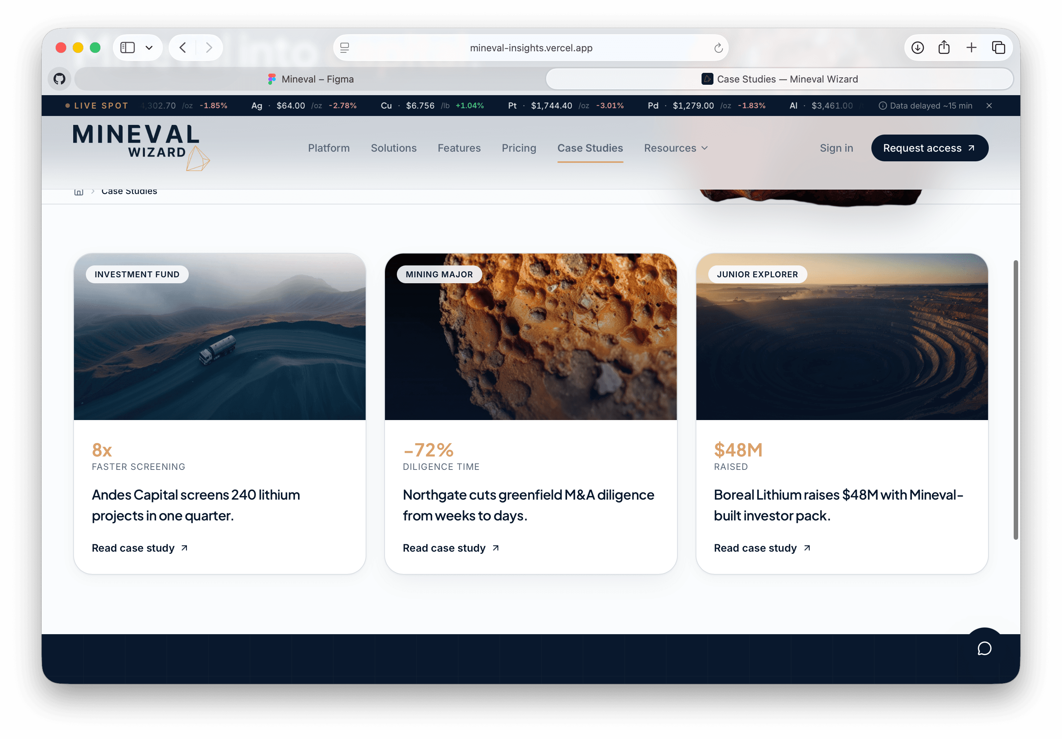The image size is (1062, 739).
Task: Open the Investment Fund card thumbnail
Action: (220, 336)
